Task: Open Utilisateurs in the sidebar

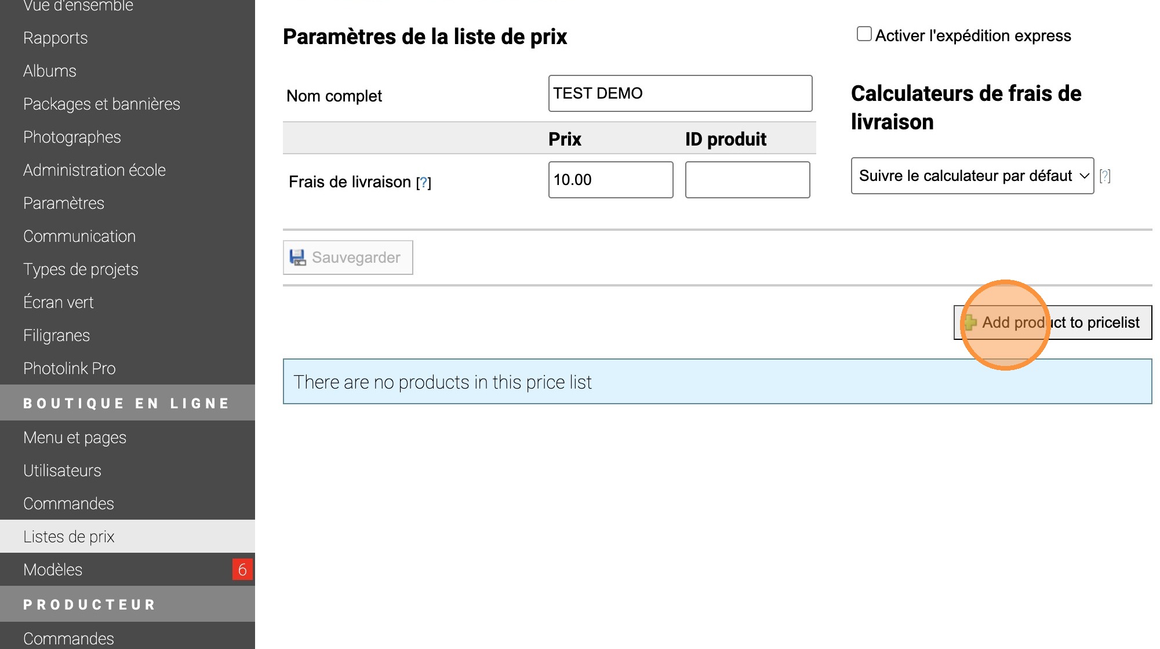Action: [x=62, y=470]
